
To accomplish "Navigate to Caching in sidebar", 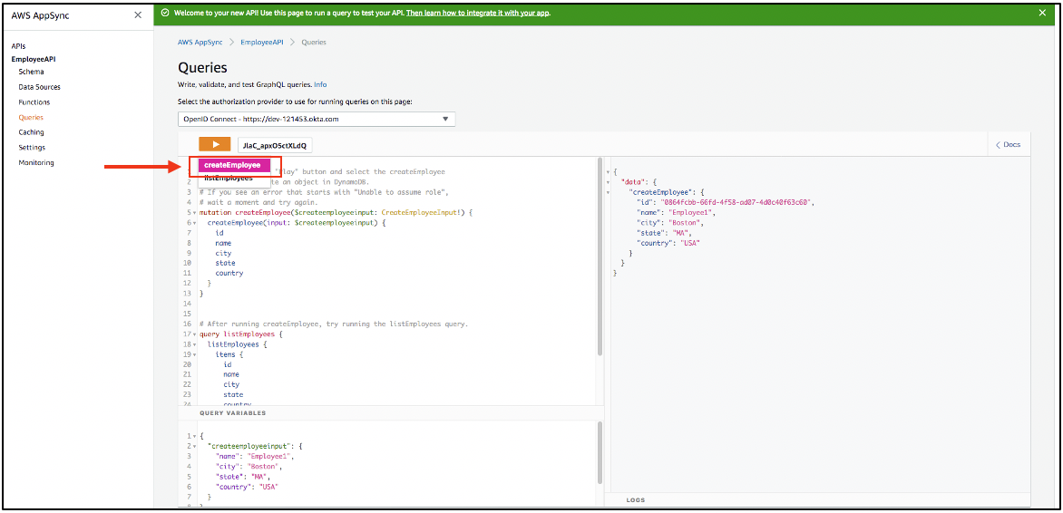I will (x=32, y=132).
